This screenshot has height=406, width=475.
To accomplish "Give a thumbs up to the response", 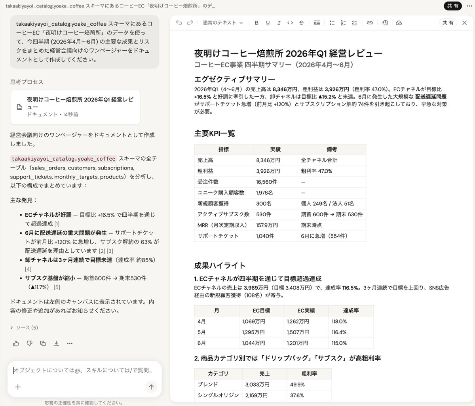I will pos(16,343).
